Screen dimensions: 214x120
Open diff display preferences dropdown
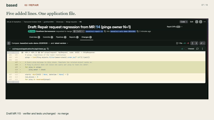click(x=202, y=43)
